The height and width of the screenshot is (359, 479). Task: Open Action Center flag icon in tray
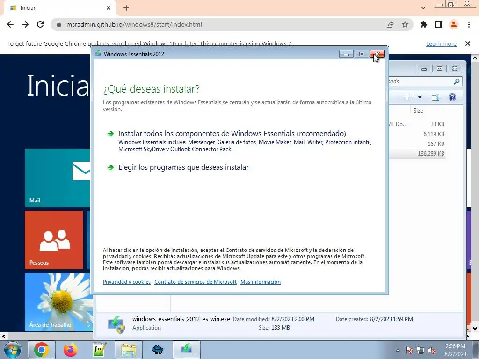(x=409, y=351)
